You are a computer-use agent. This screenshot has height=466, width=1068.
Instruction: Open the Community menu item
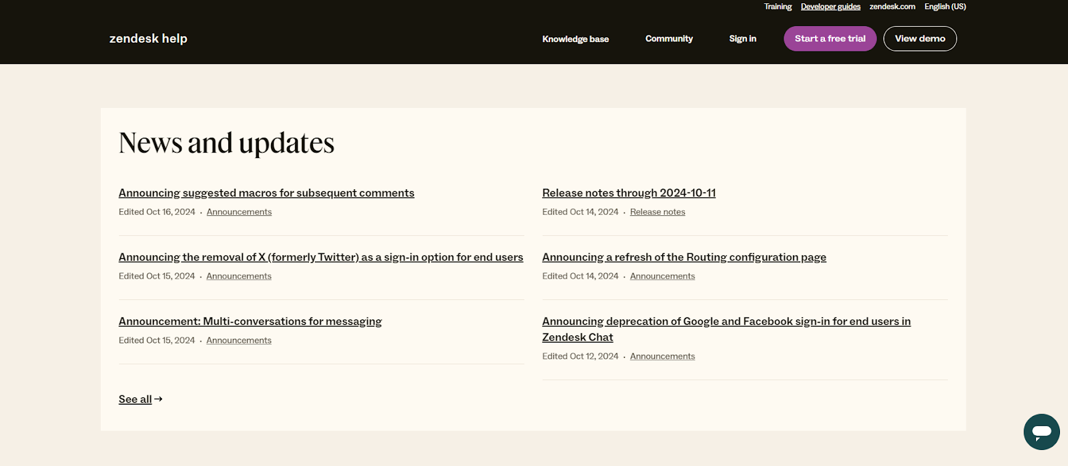pos(669,39)
